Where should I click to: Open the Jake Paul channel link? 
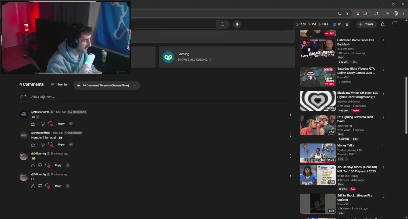343,126
